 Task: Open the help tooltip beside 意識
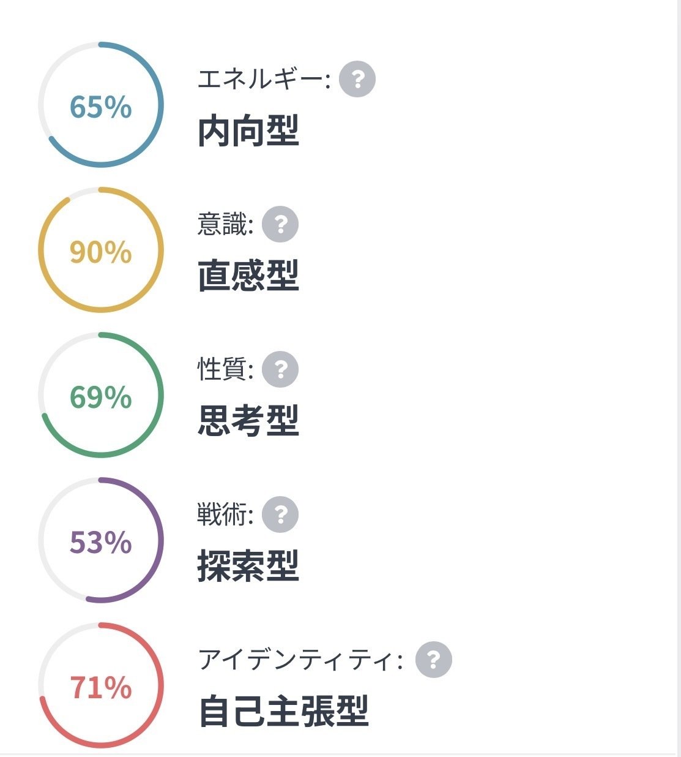tap(280, 224)
